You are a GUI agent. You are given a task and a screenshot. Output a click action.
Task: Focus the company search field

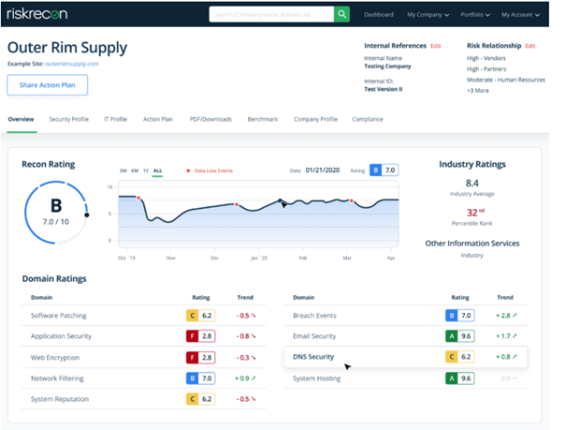tap(271, 14)
